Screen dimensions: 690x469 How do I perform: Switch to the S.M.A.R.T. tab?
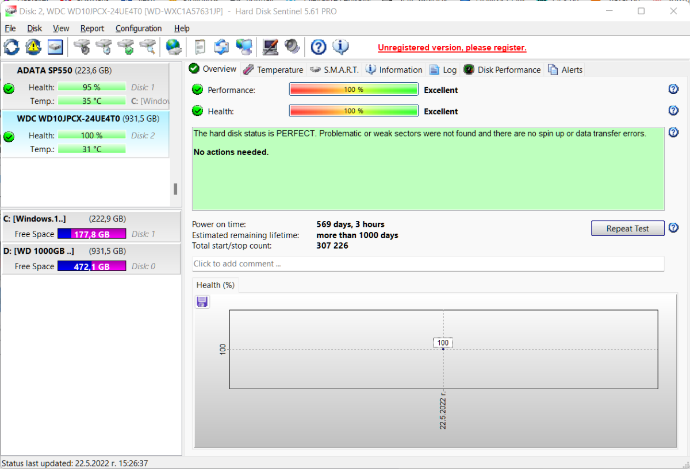point(334,69)
